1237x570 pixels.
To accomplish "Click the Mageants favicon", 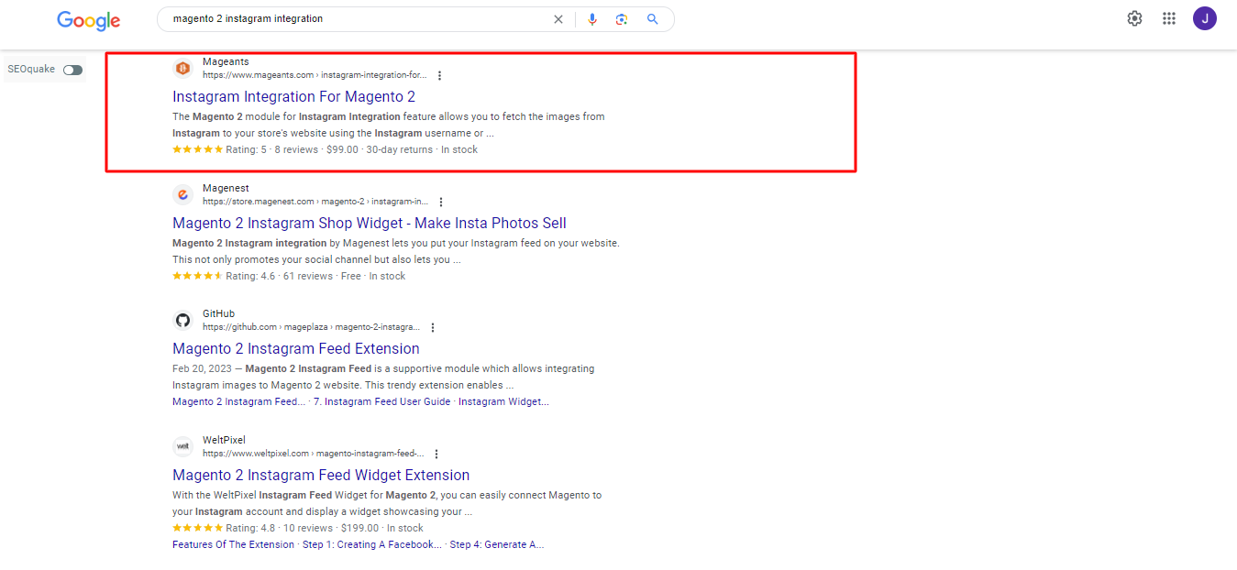I will pos(182,68).
